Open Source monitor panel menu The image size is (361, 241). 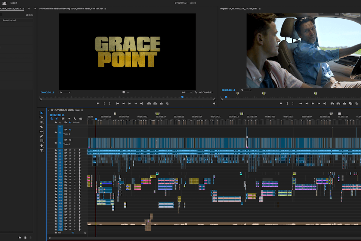coord(105,9)
